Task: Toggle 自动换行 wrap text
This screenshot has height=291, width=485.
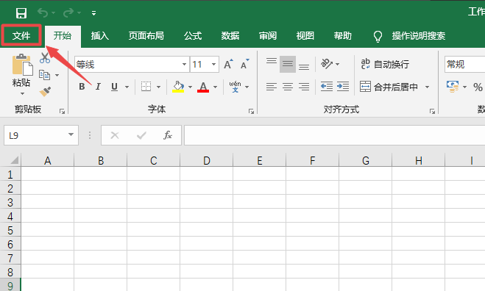Action: pos(385,64)
